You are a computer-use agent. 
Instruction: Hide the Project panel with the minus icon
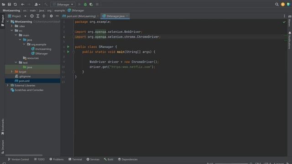point(57,16)
